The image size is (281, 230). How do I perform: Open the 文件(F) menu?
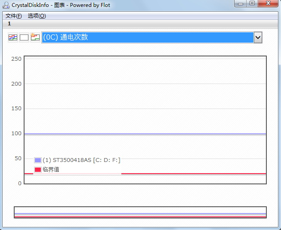point(14,16)
